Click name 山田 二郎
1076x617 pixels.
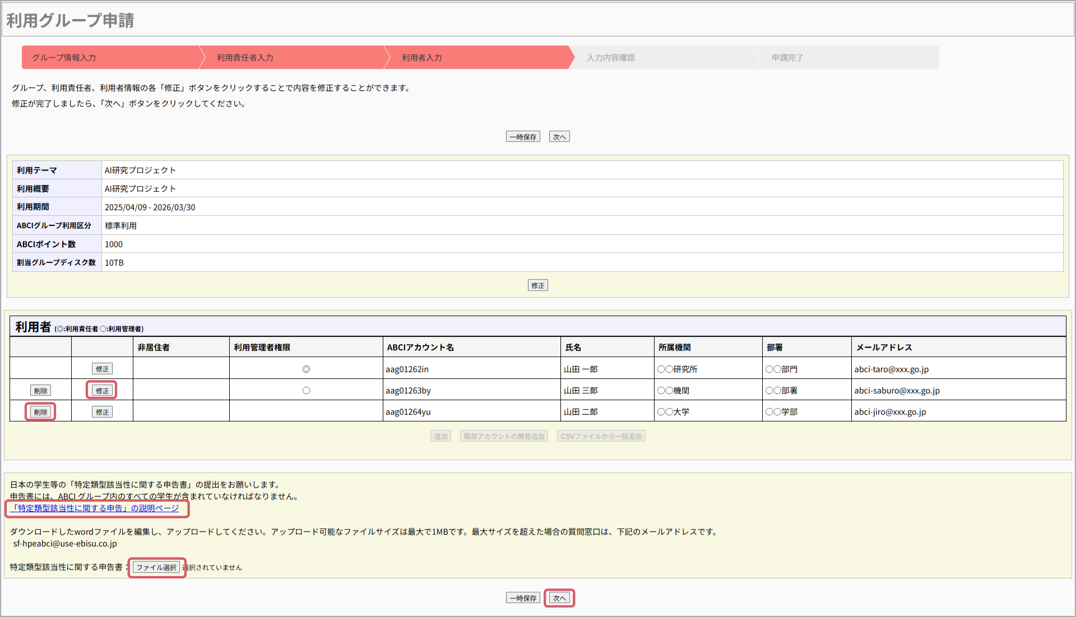point(581,412)
